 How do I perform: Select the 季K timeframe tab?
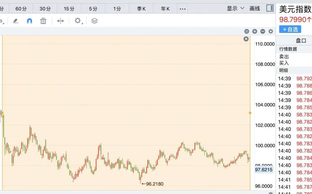click(141, 9)
